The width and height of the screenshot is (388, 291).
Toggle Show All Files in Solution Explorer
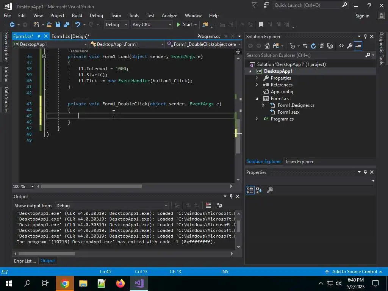(330, 46)
